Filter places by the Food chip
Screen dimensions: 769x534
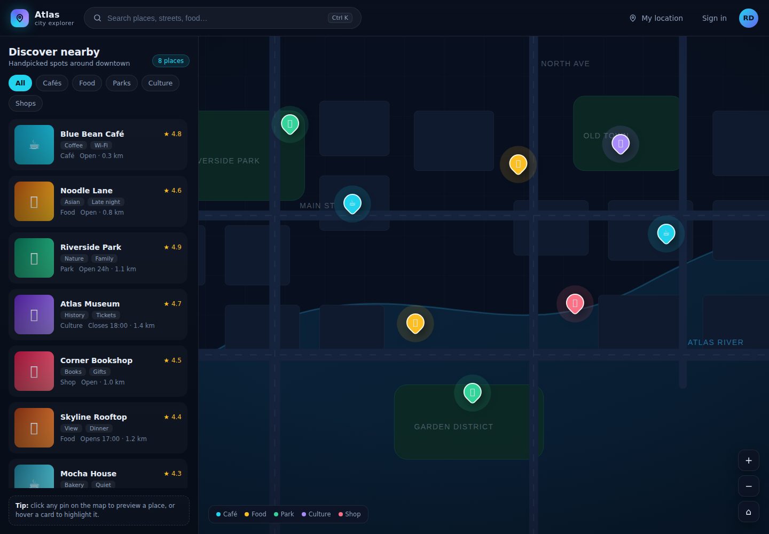(87, 83)
